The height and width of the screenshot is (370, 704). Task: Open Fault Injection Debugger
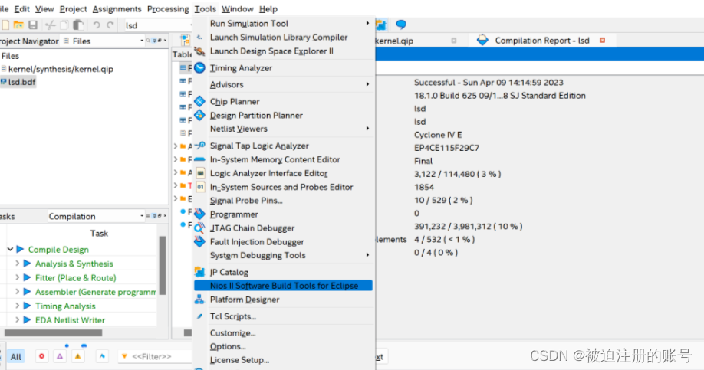pos(257,242)
